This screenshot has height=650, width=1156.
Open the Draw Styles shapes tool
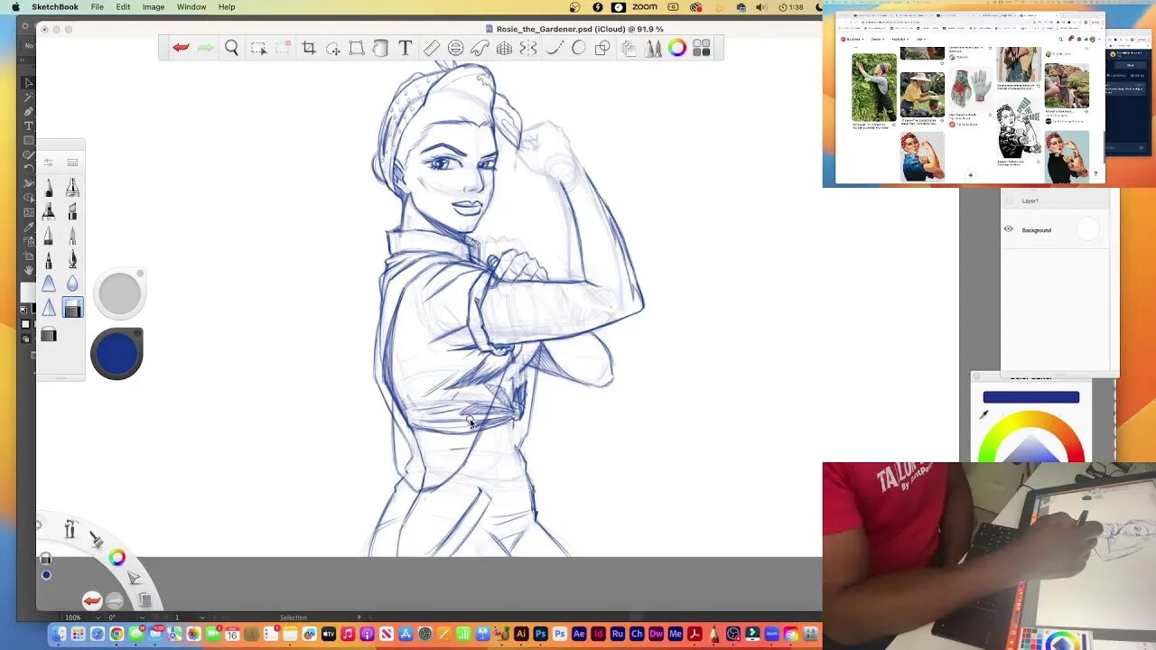(x=602, y=48)
